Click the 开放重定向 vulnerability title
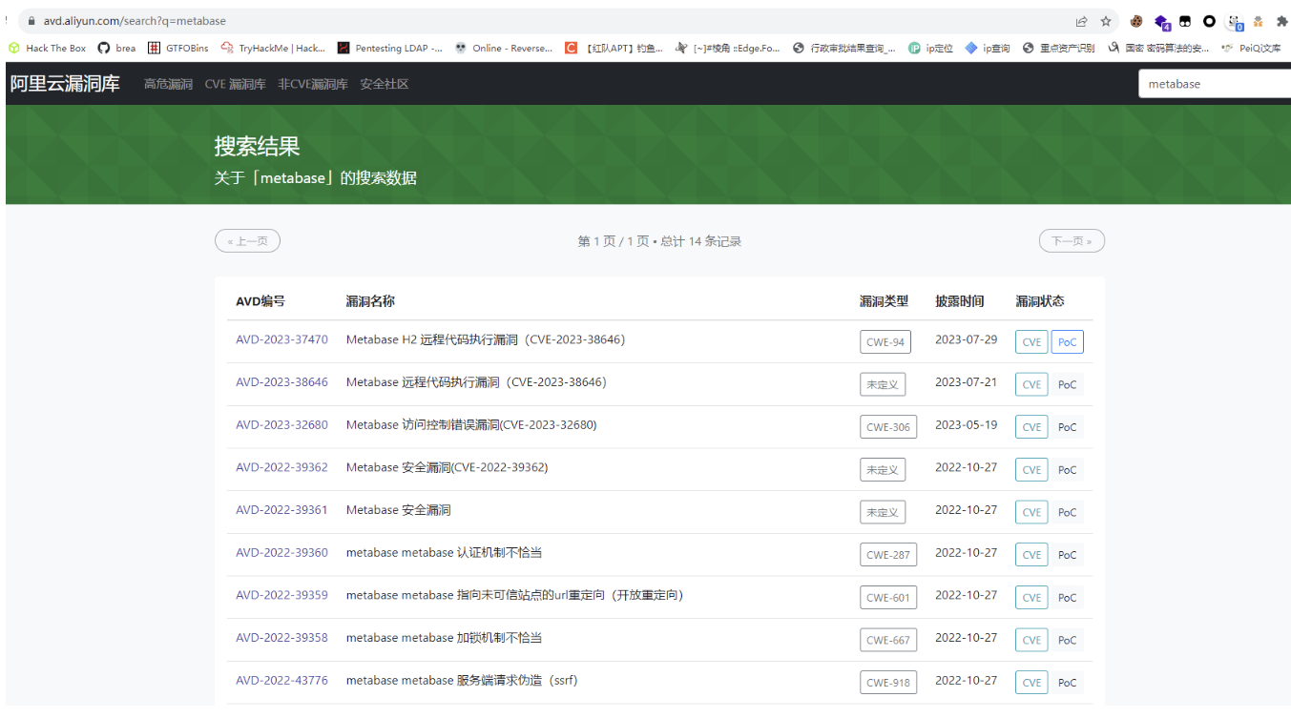 514,595
